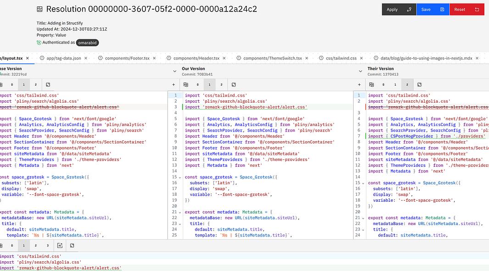Select diff mode 2 in Base Version toolbar
The image size is (489, 275).
pos(36,85)
